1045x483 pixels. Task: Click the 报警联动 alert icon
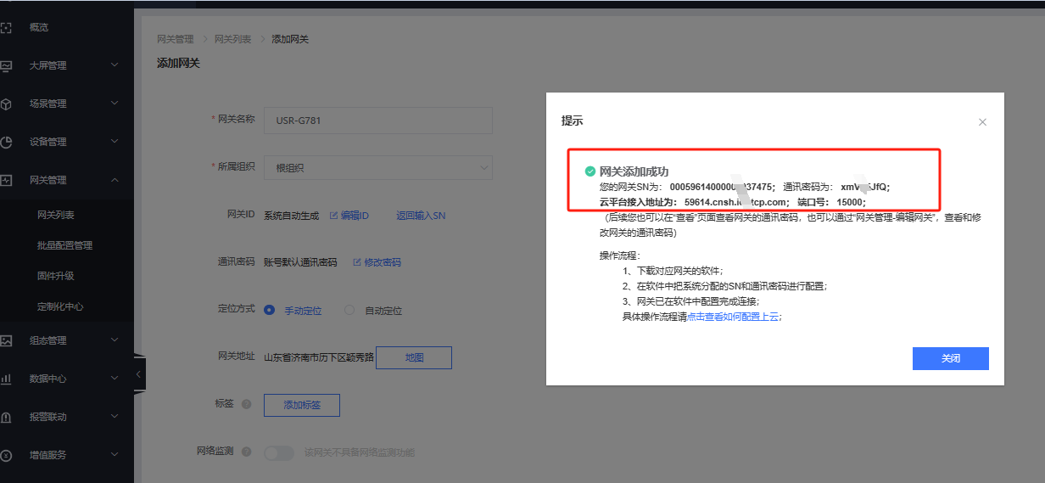point(6,417)
